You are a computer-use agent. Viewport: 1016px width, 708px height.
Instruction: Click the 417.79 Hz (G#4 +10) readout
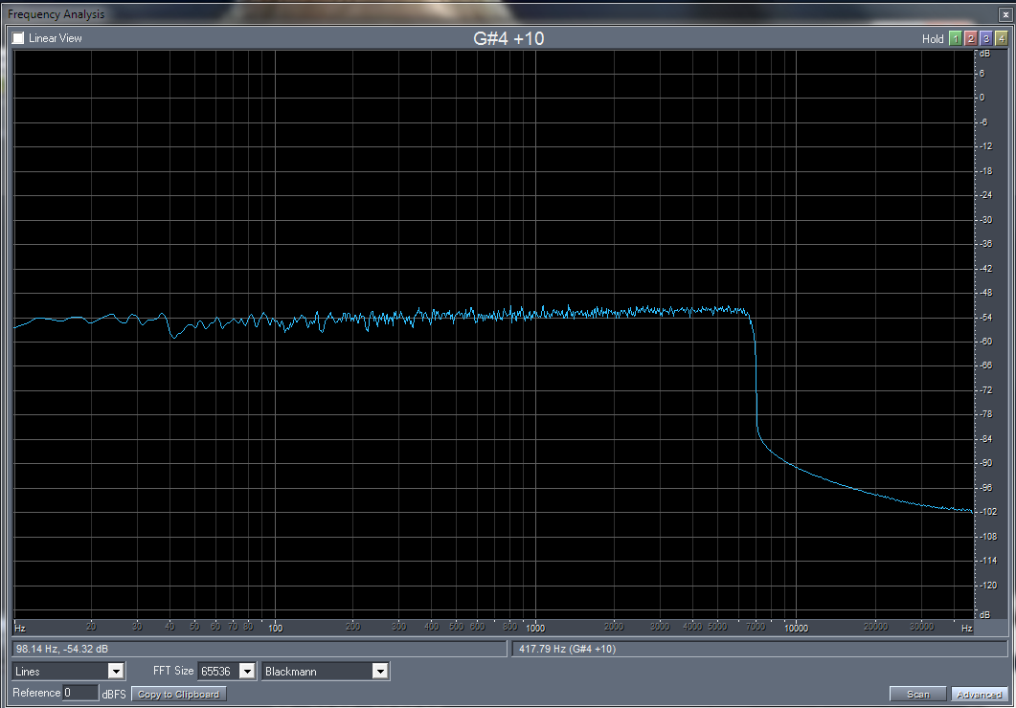pyautogui.click(x=567, y=649)
